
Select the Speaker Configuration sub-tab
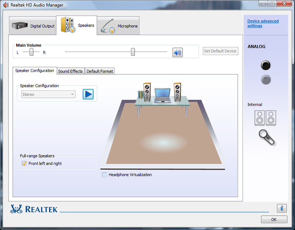tap(35, 71)
